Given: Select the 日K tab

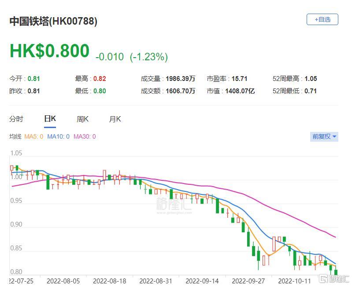Looking at the screenshot, I should (50, 119).
